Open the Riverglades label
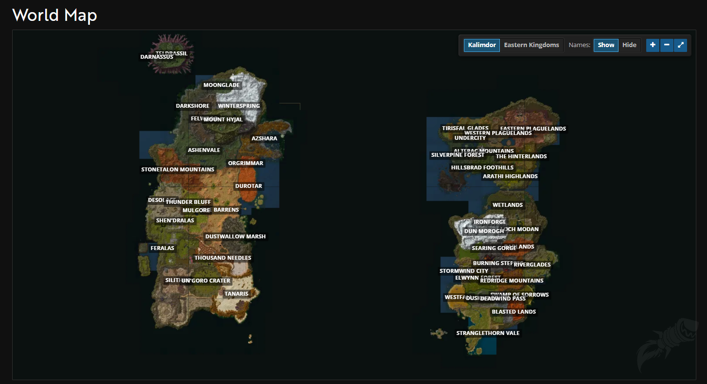 (x=532, y=265)
